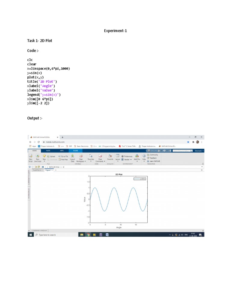This screenshot has width=231, height=308.
Task: Open the Clear Workspace dropdown
Action: [81, 158]
